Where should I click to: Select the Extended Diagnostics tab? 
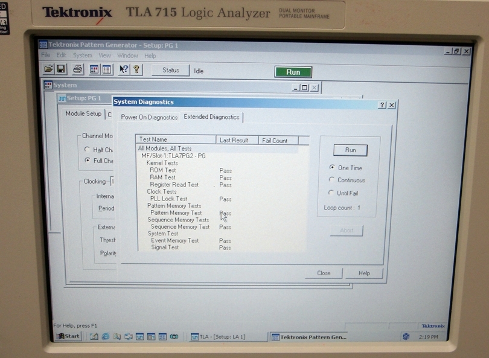[x=211, y=117]
